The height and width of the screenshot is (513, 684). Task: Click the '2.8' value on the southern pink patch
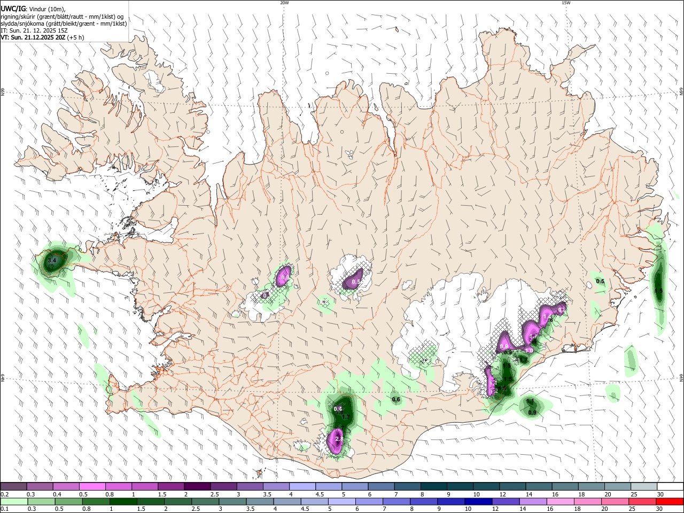[x=338, y=439]
